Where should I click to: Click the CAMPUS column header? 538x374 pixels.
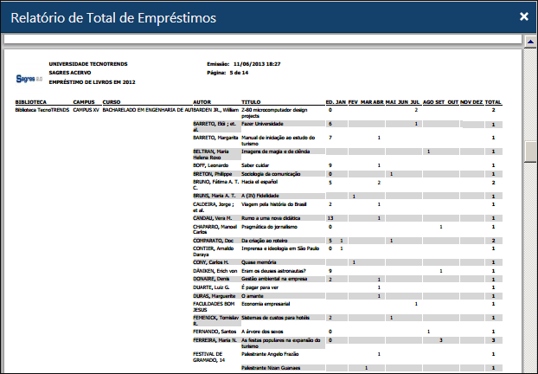tap(85, 102)
